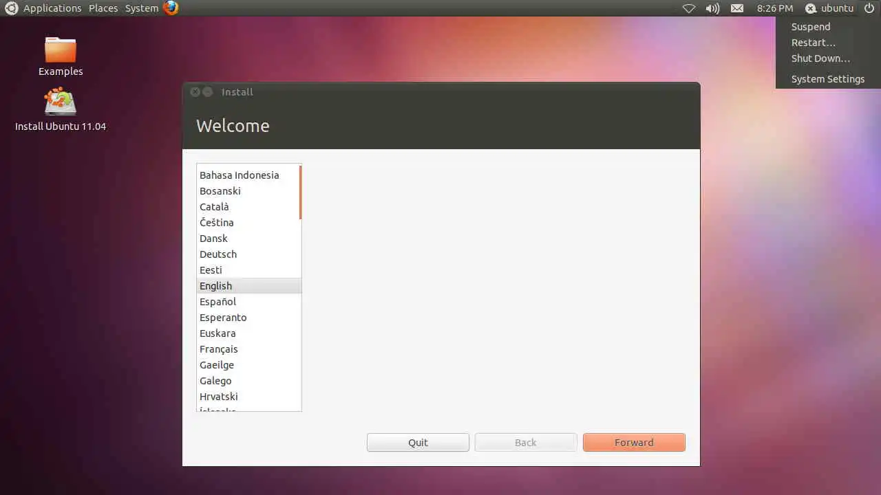Select English in language list

[248, 286]
